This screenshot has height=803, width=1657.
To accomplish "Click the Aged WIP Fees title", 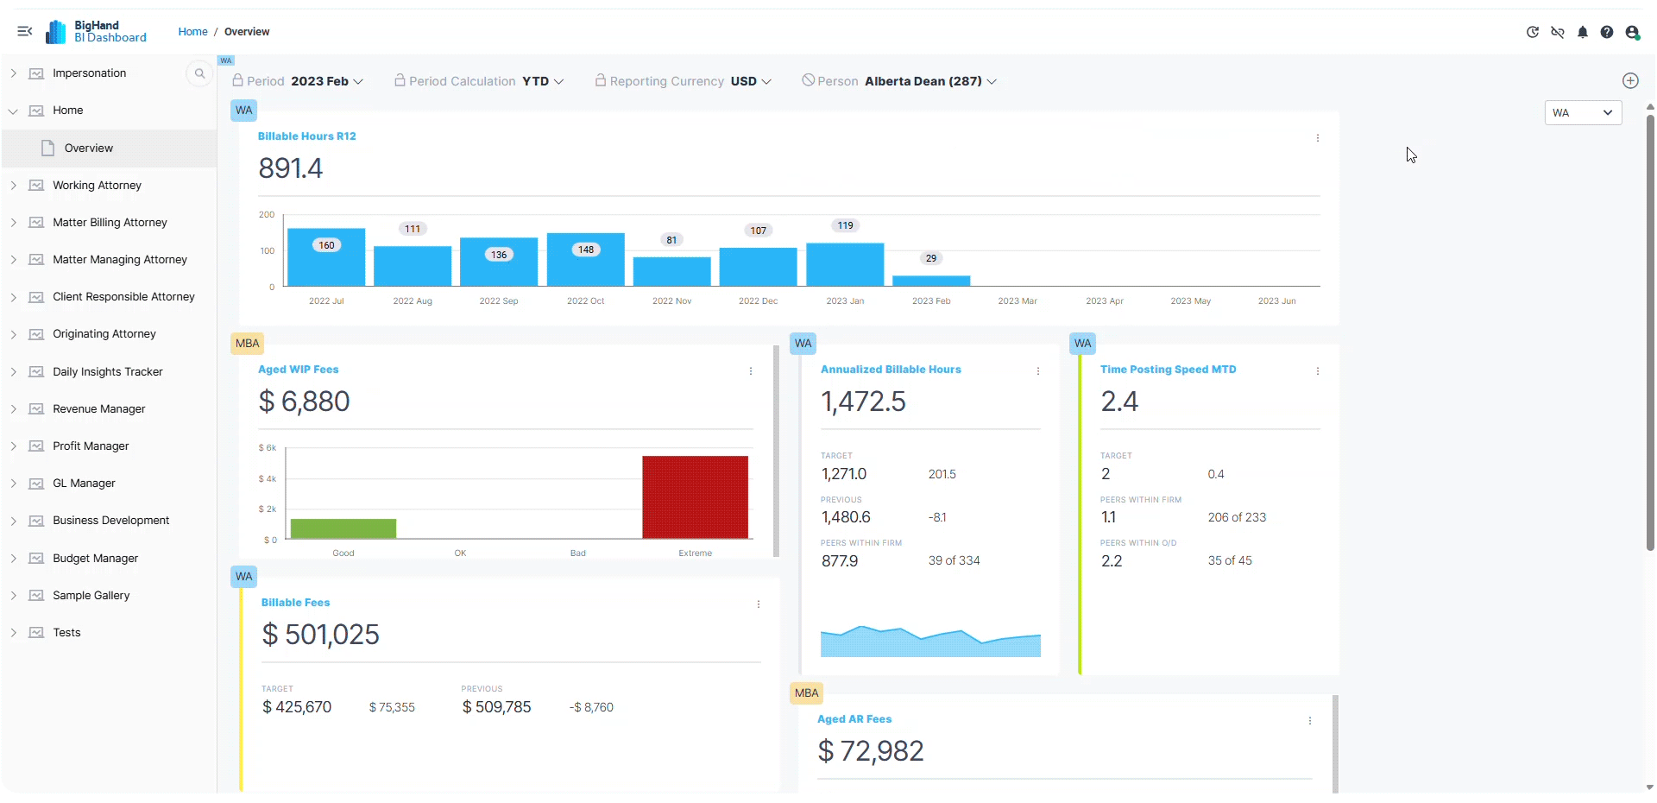I will coord(298,370).
